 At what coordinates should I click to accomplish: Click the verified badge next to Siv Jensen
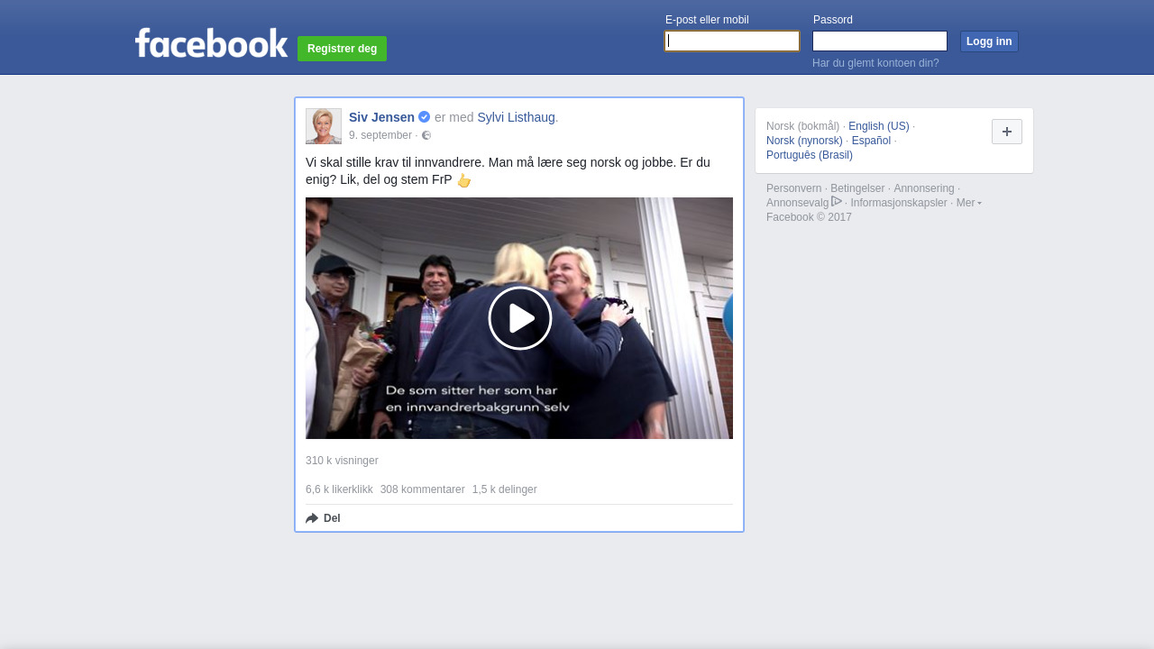424,117
